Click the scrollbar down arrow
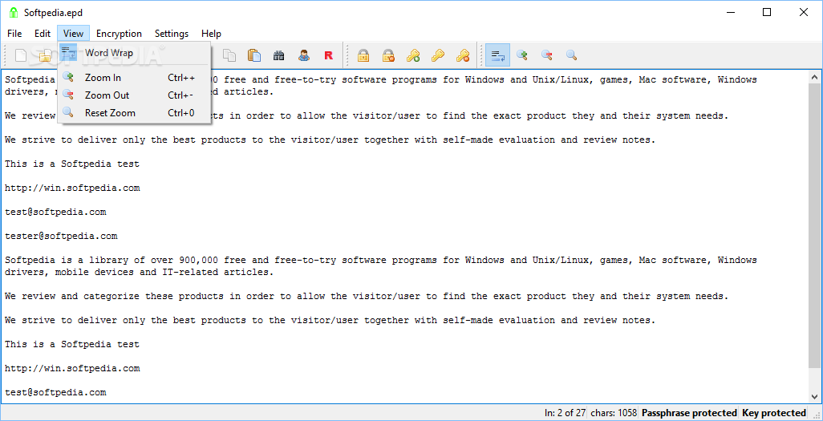The image size is (823, 421). pyautogui.click(x=815, y=396)
